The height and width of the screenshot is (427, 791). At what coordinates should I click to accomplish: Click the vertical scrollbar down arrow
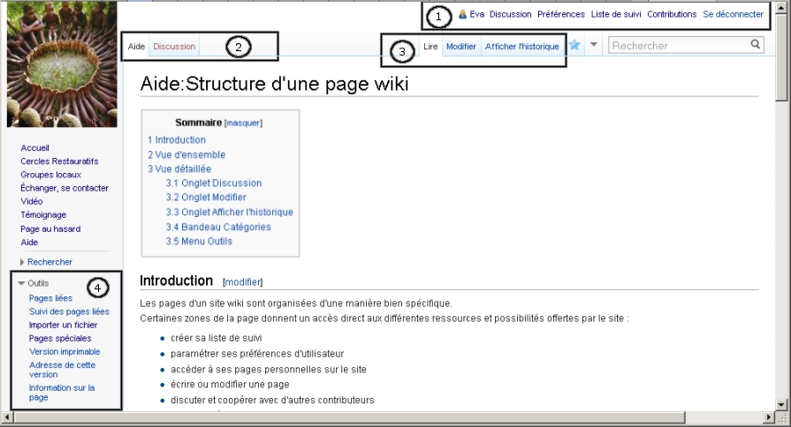tap(781, 403)
